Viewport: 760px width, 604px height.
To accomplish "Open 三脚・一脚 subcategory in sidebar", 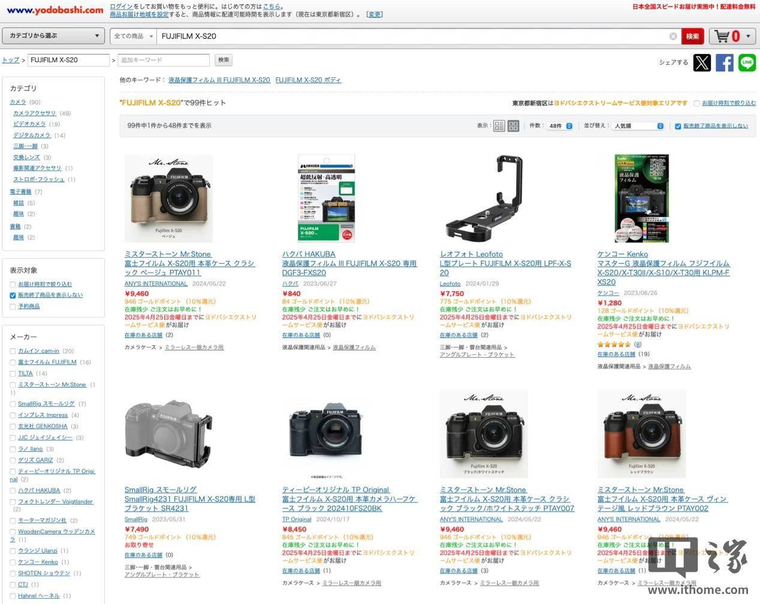I will 25,146.
